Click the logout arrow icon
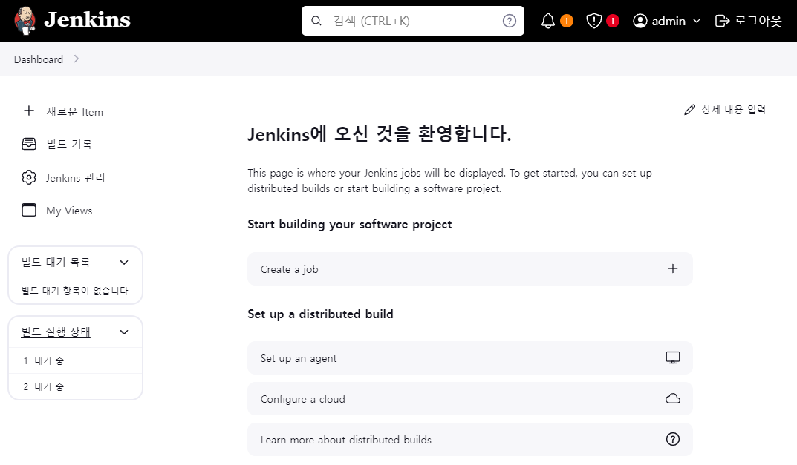This screenshot has width=797, height=465. (722, 21)
